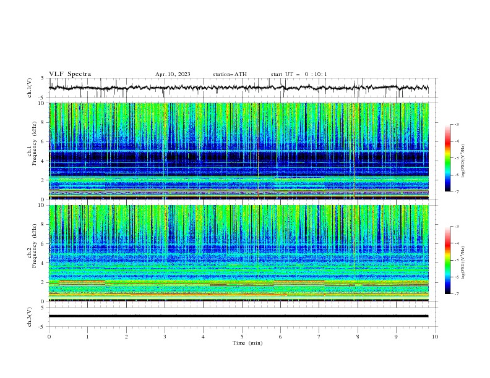The height and width of the screenshot is (378, 490).
Task: Click the "7" tick on the time axis
Action: (319, 337)
